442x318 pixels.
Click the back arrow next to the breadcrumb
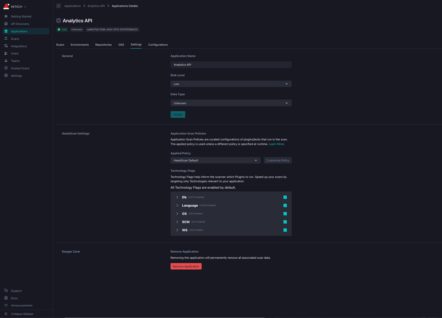pyautogui.click(x=58, y=6)
